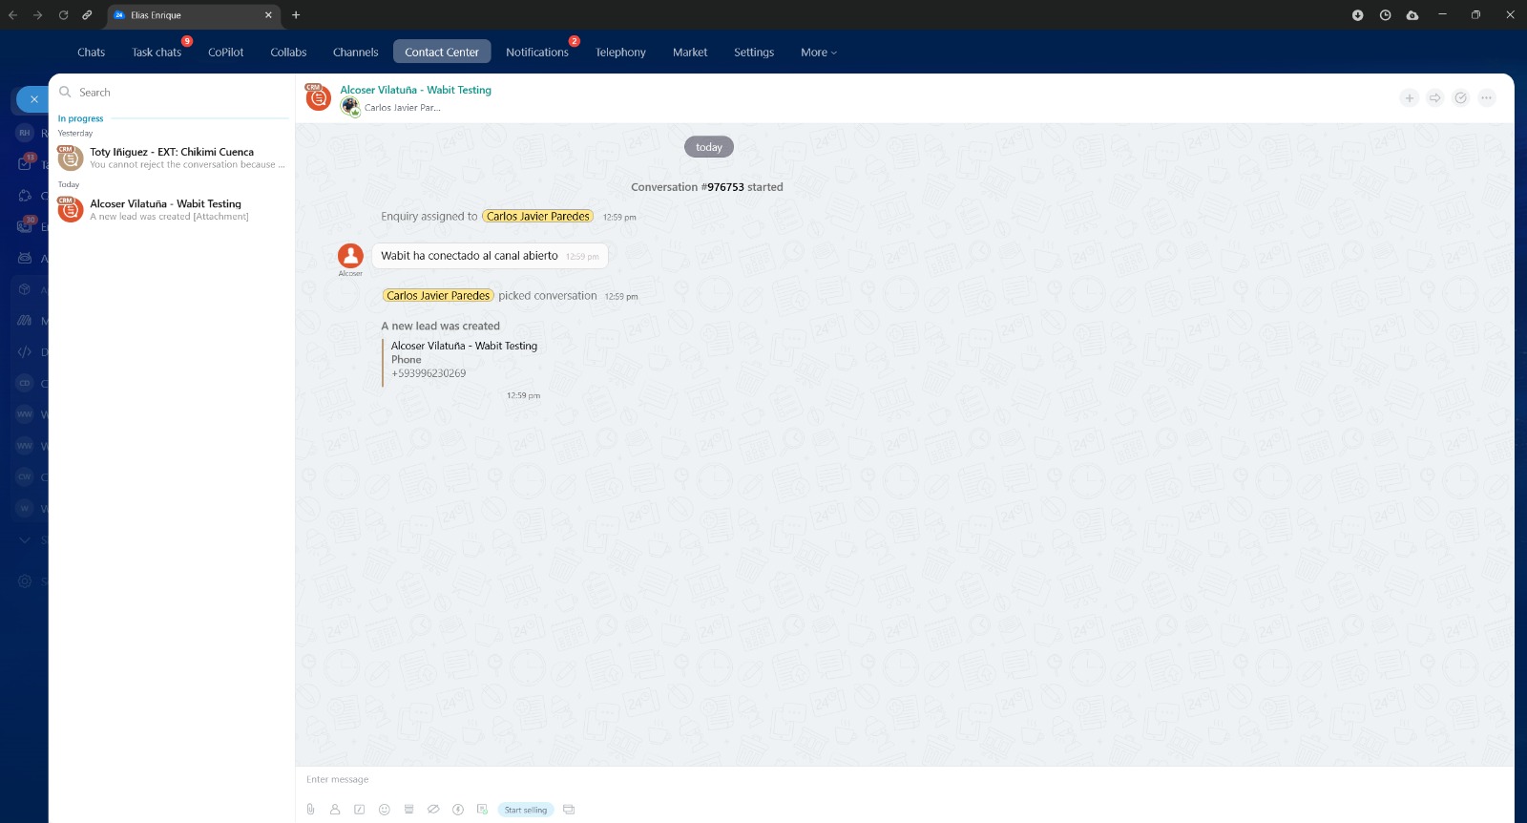Expand the More menu dropdown
This screenshot has width=1527, height=823.
pos(818,53)
